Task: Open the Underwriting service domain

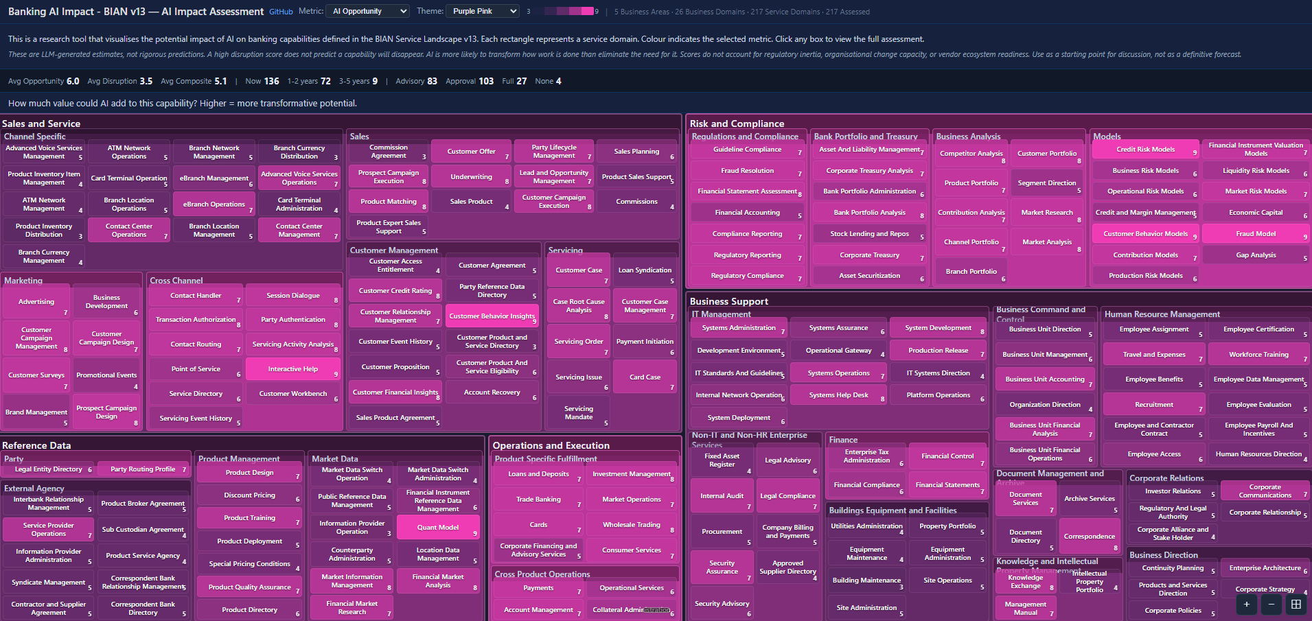Action: pos(471,177)
